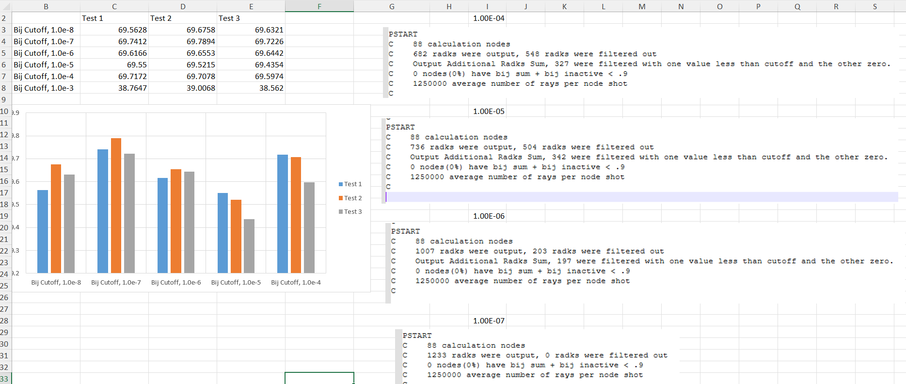Select column C header
Viewport: 906px width, 384px height.
coord(114,6)
